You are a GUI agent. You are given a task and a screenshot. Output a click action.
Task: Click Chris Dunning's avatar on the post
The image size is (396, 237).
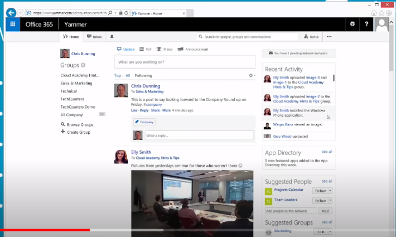(x=121, y=90)
